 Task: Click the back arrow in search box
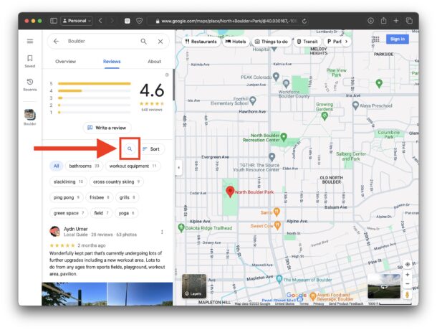click(57, 42)
